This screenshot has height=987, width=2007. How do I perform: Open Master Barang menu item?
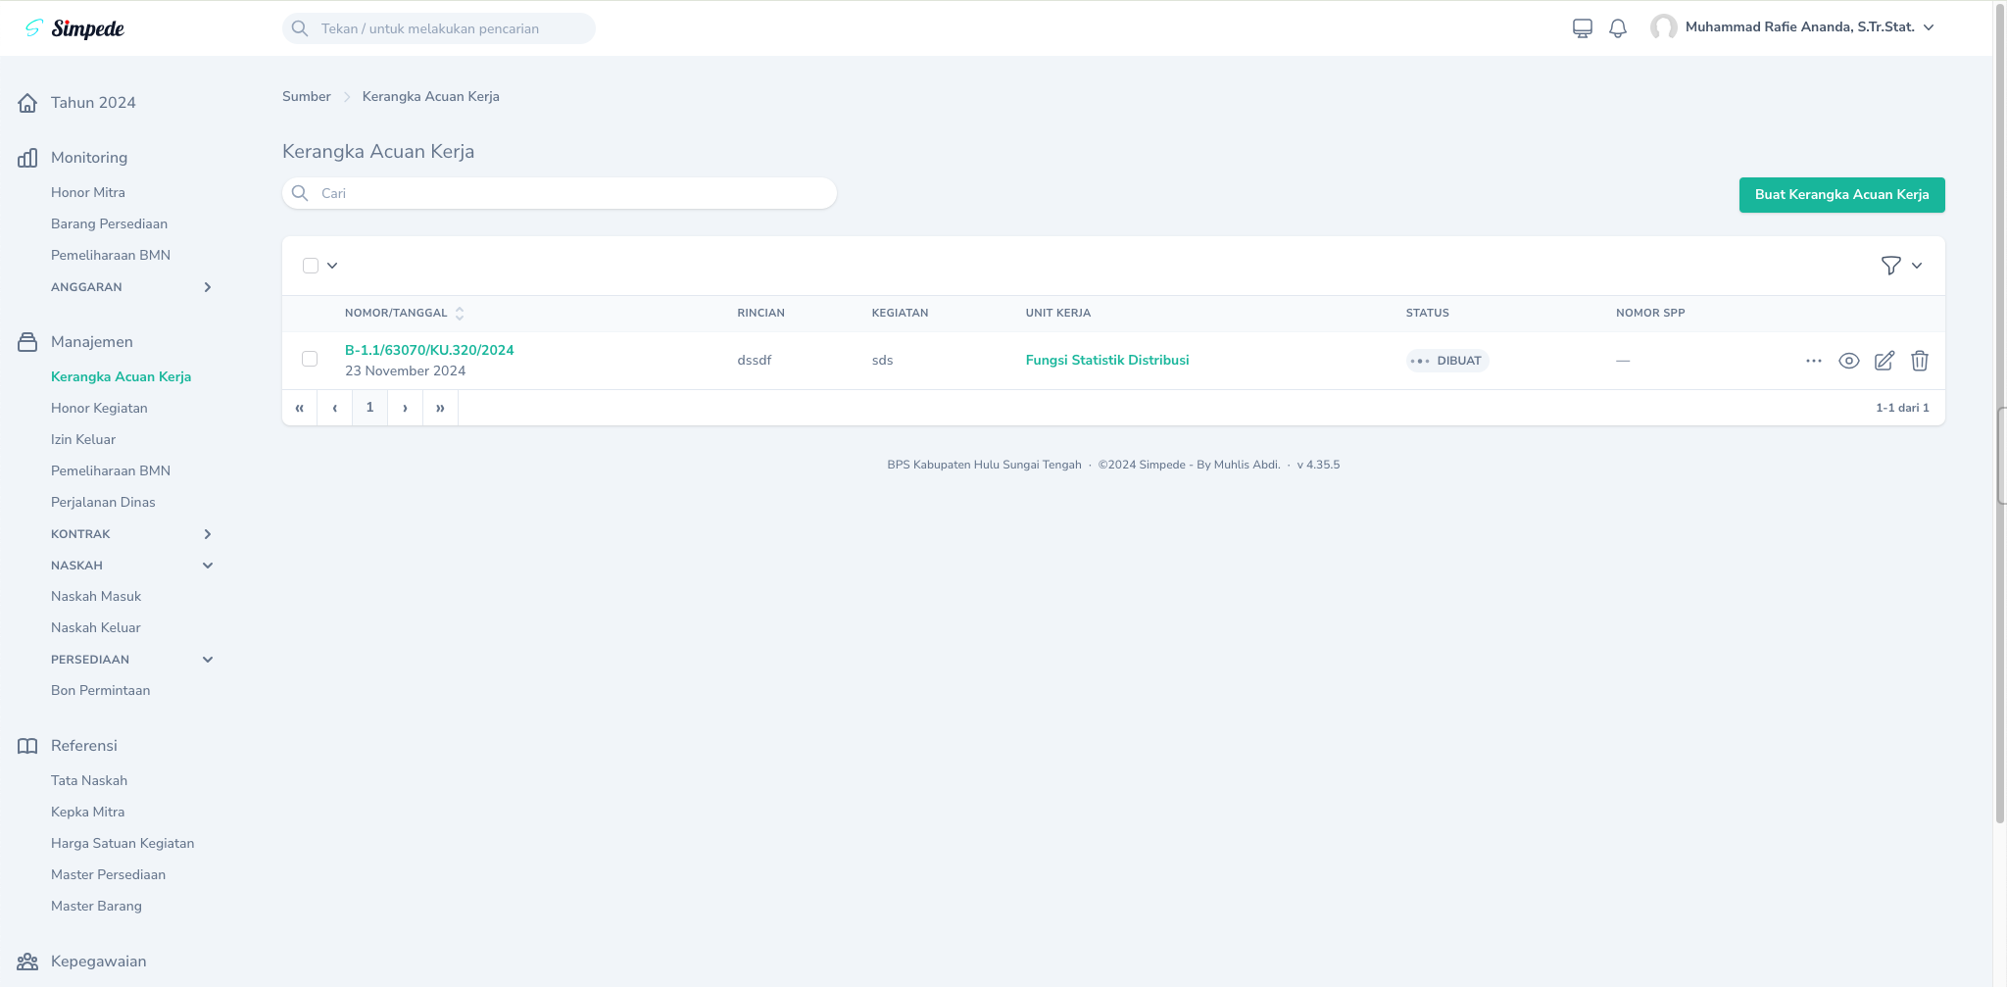(x=96, y=907)
